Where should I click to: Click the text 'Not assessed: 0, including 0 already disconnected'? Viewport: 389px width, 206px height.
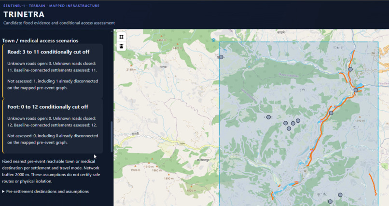tap(53, 136)
